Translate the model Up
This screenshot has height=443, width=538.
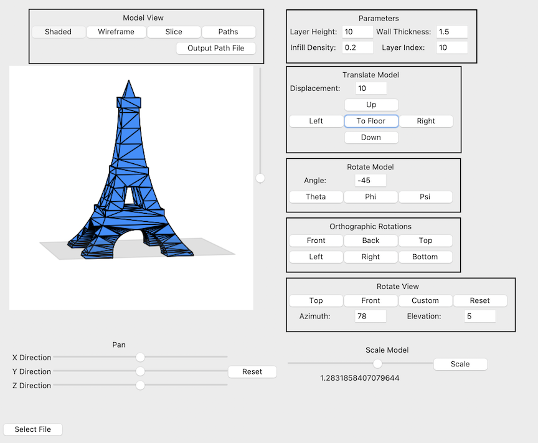(x=371, y=105)
